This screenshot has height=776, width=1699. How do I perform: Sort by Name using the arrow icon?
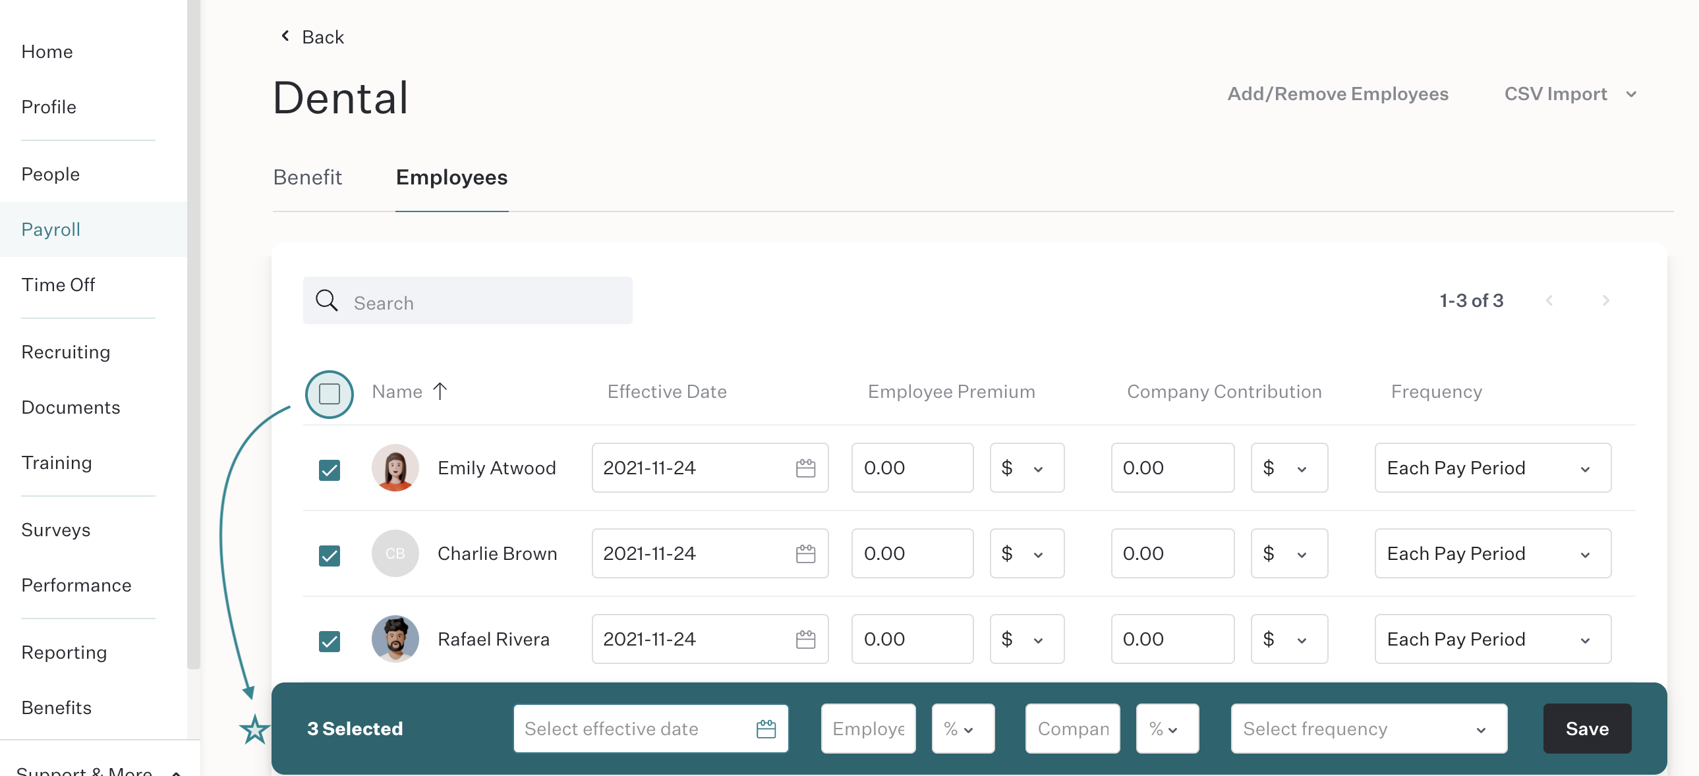tap(440, 392)
